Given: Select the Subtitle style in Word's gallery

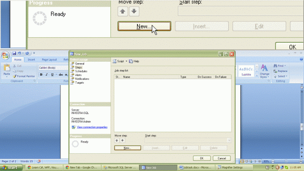Looking at the screenshot, I should 246,71.
